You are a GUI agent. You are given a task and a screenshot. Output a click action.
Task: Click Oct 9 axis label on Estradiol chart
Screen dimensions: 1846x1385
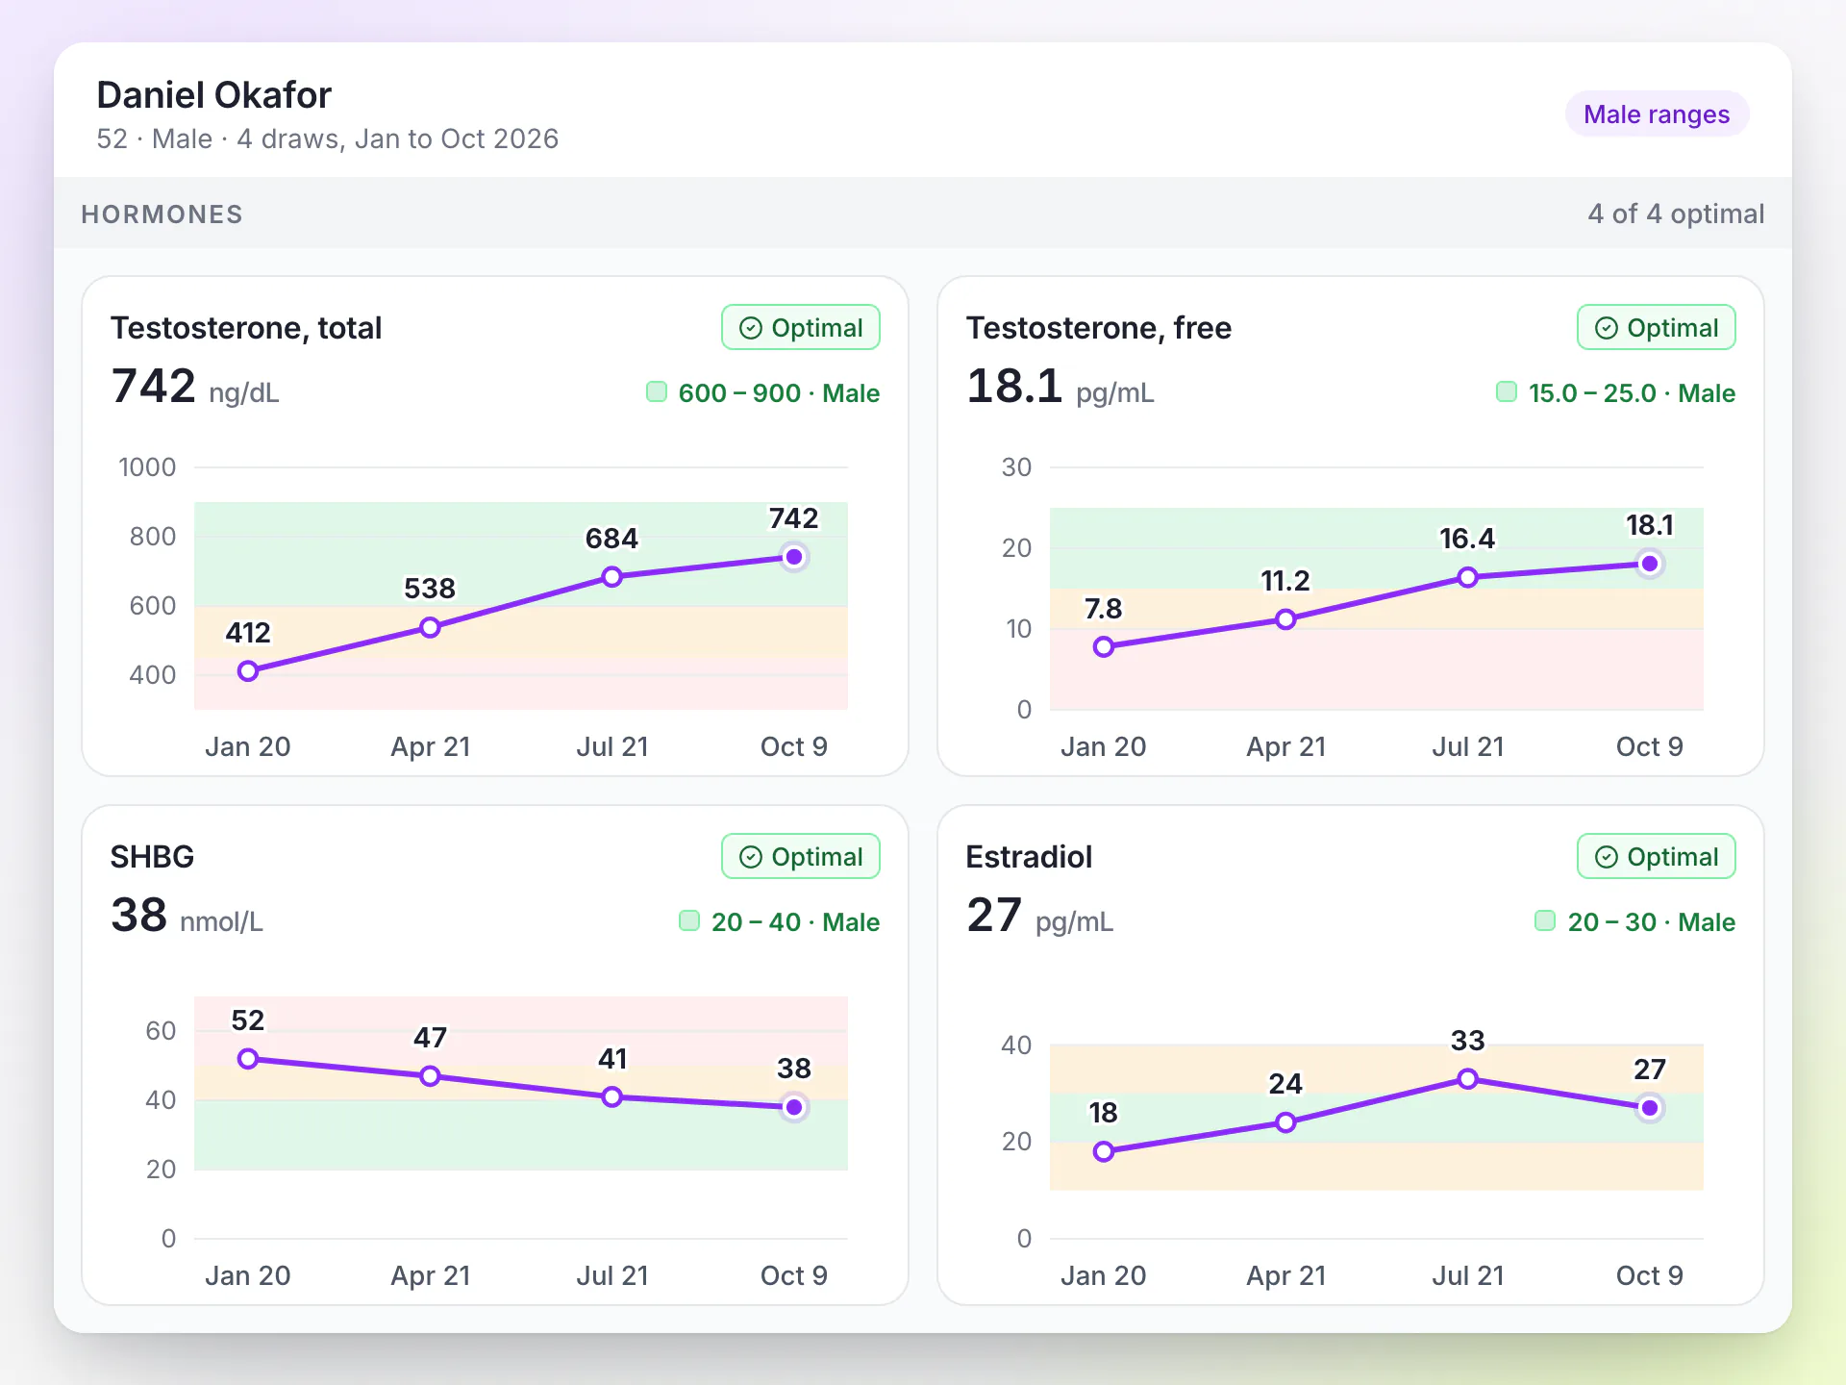1650,1275
